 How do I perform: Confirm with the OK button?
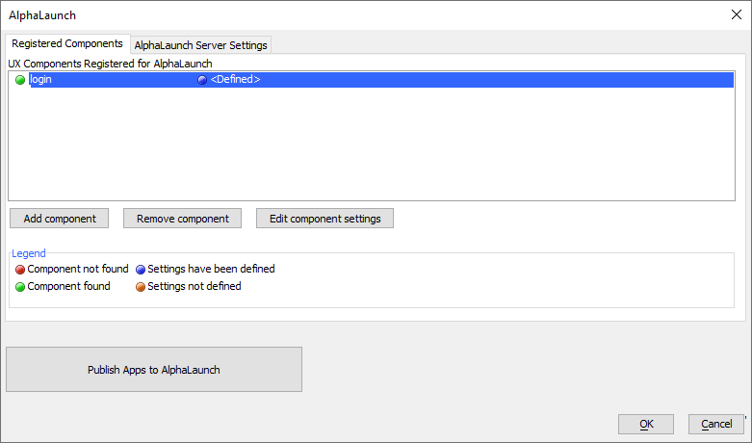pyautogui.click(x=646, y=424)
